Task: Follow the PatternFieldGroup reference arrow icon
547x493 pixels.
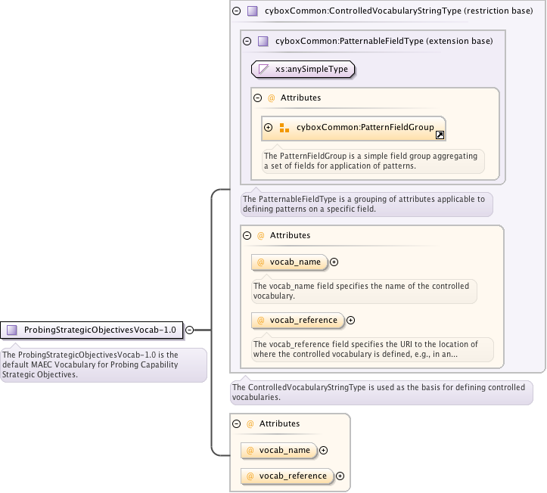Action: coord(440,135)
